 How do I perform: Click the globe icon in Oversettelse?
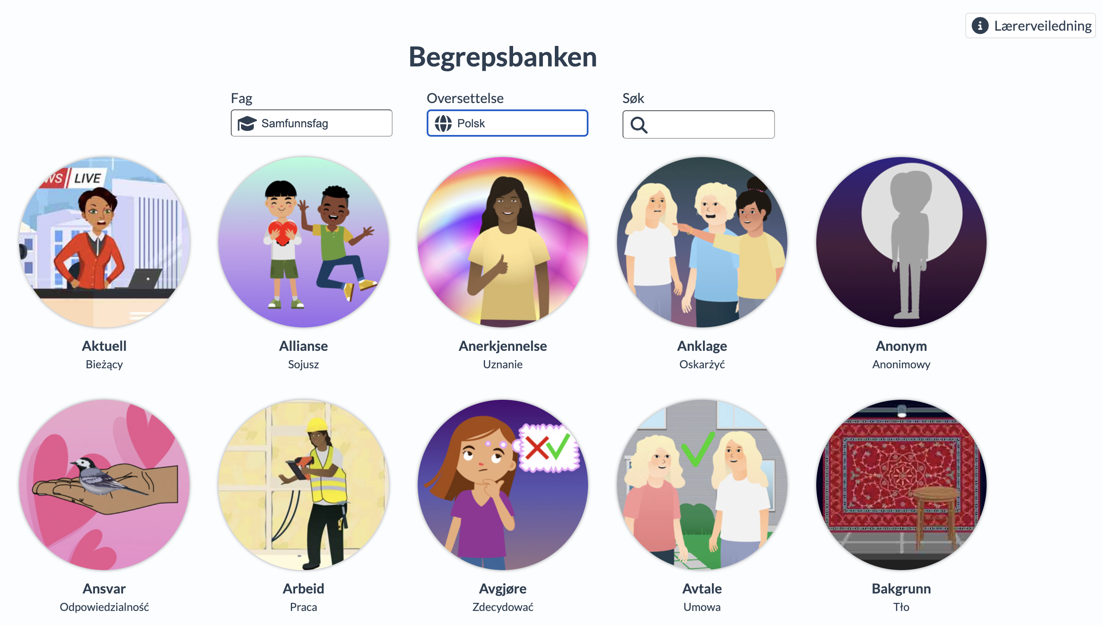coord(443,123)
